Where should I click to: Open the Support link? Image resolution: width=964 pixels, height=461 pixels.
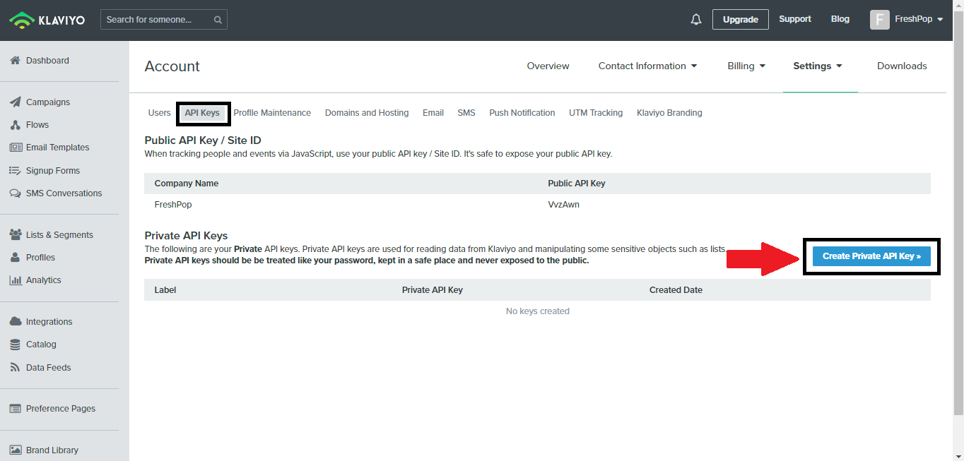pos(795,19)
